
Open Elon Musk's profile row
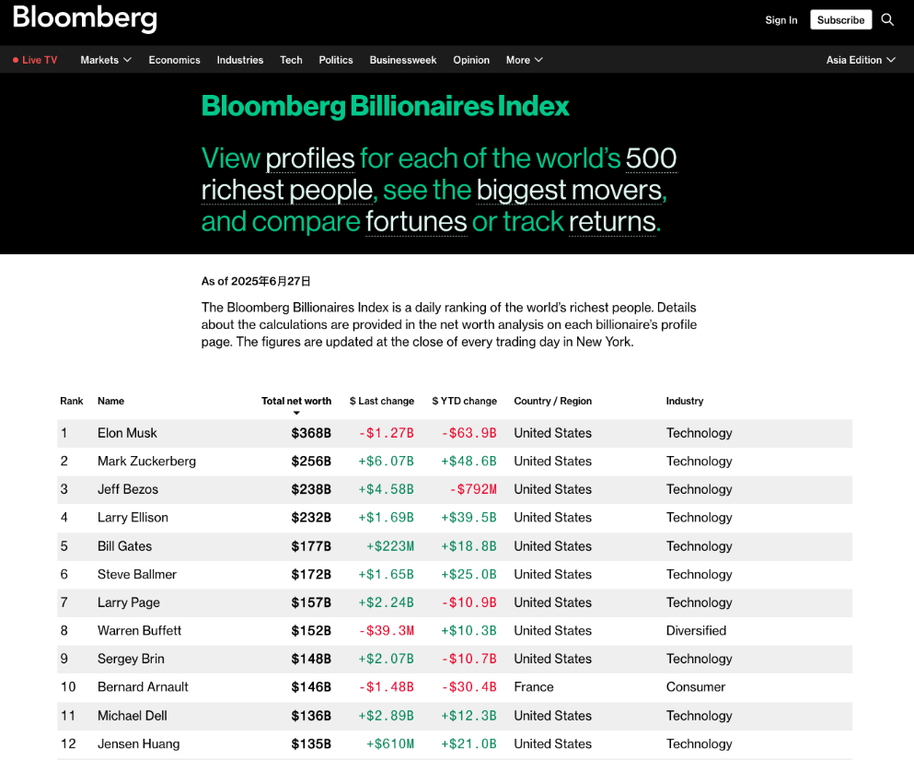coord(127,433)
